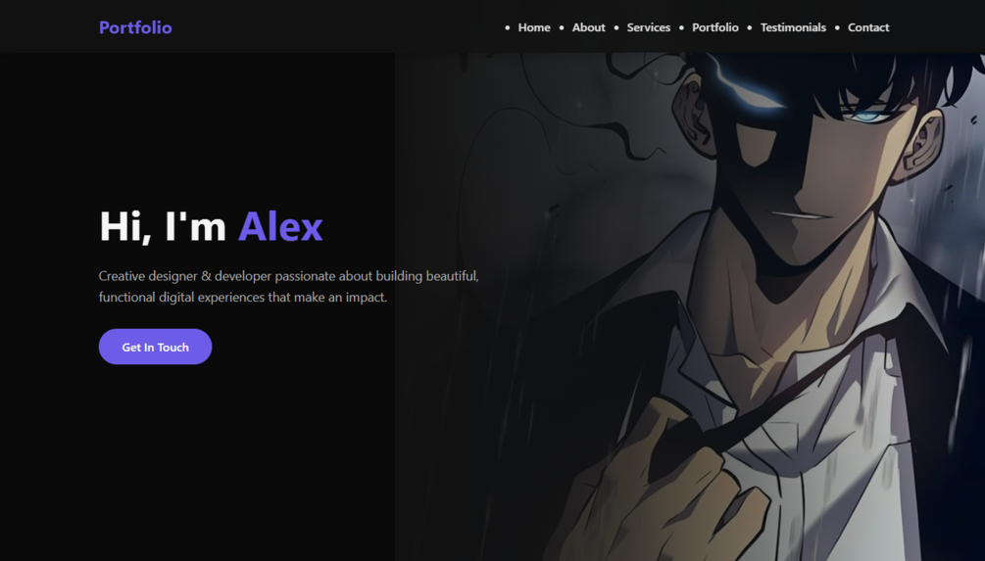This screenshot has width=985, height=561.
Task: Go to the Home nav link
Action: pyautogui.click(x=534, y=27)
